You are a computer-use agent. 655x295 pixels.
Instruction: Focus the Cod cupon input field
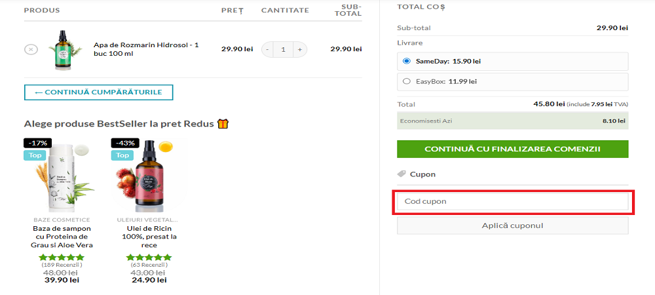512,201
